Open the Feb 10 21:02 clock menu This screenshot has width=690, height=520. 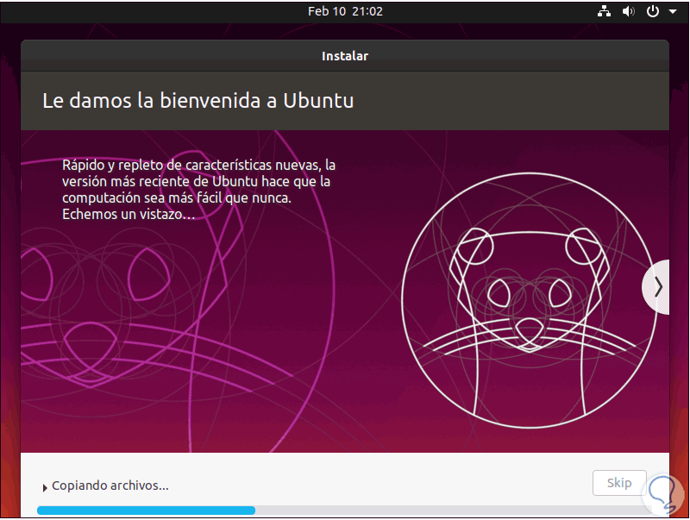[345, 11]
